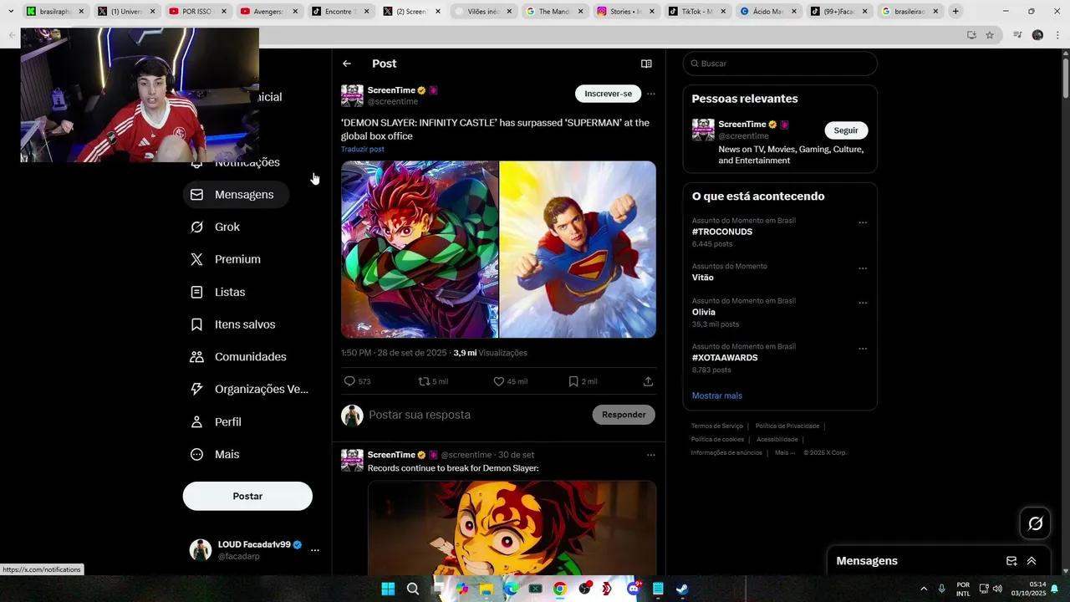The height and width of the screenshot is (602, 1070).
Task: Open the Steam icon in taskbar
Action: [x=682, y=589]
